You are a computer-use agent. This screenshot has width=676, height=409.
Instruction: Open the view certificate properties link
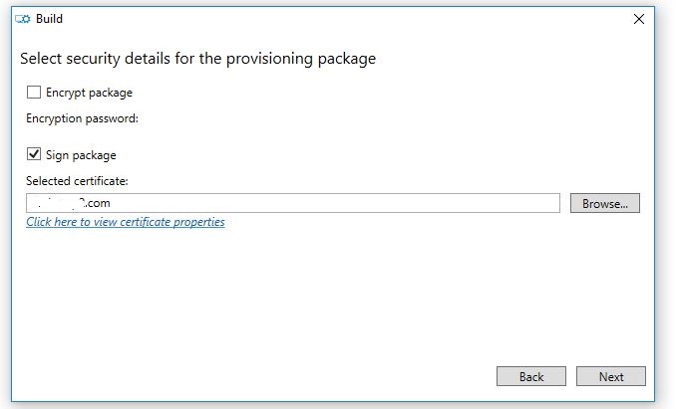(x=126, y=222)
